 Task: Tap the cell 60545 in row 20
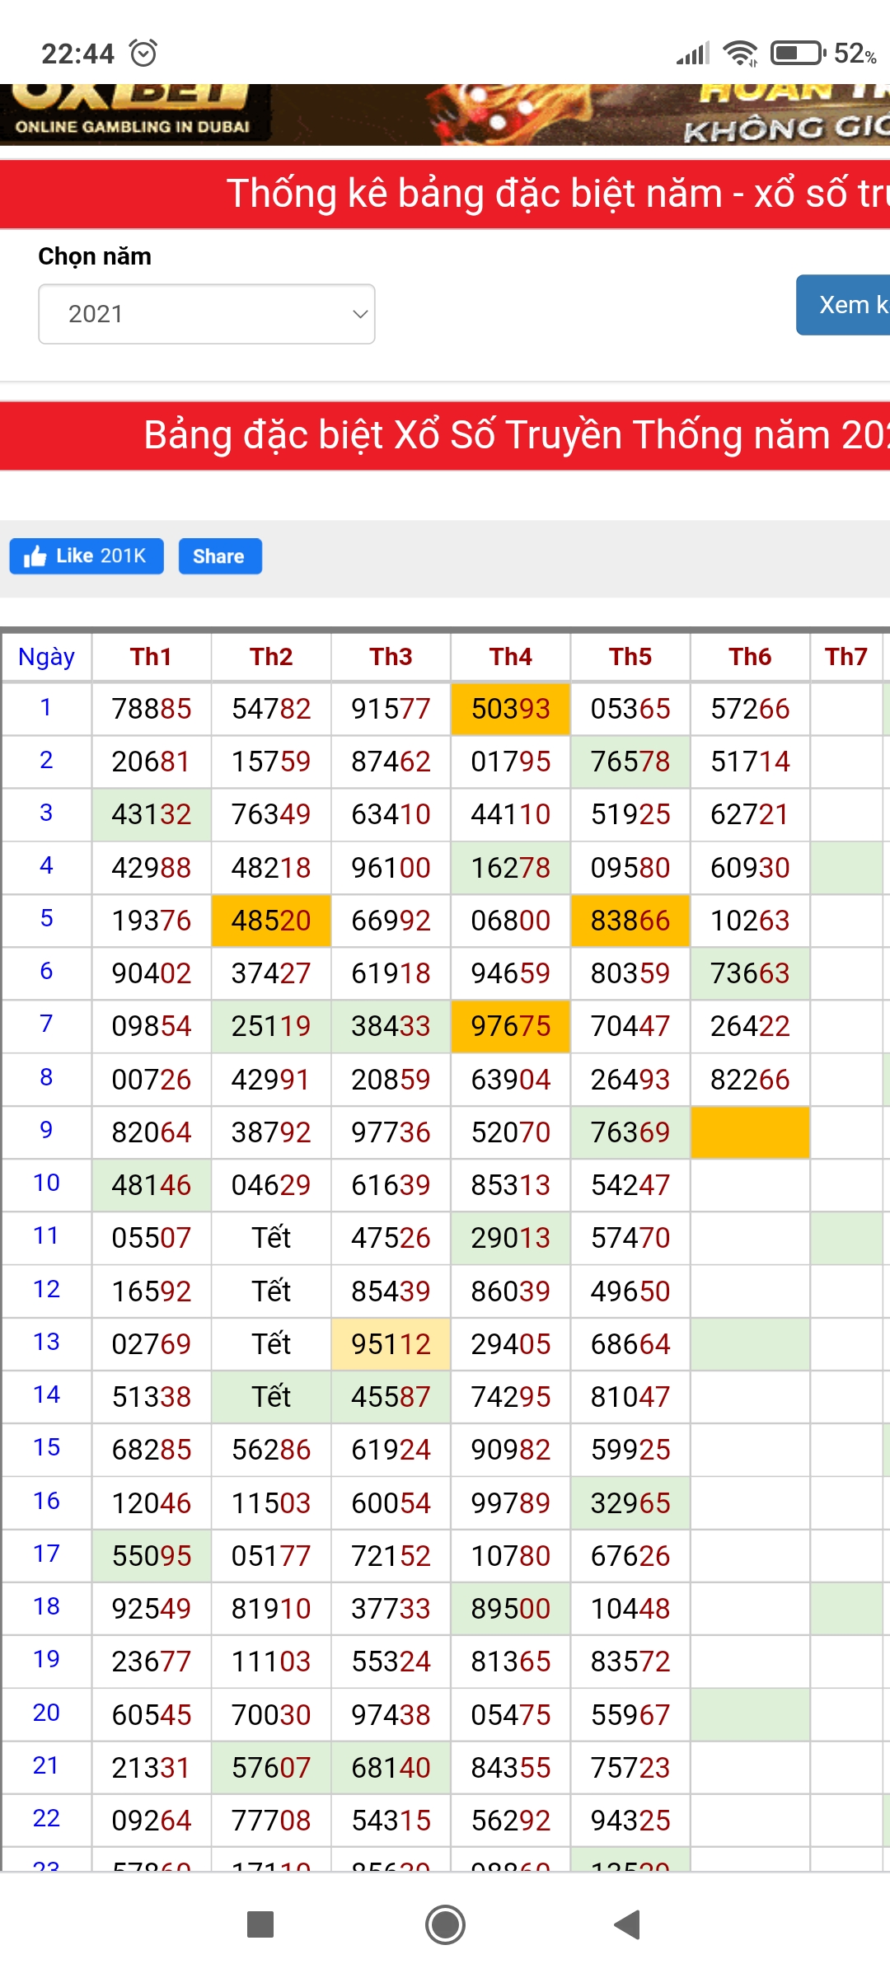[x=152, y=1715]
